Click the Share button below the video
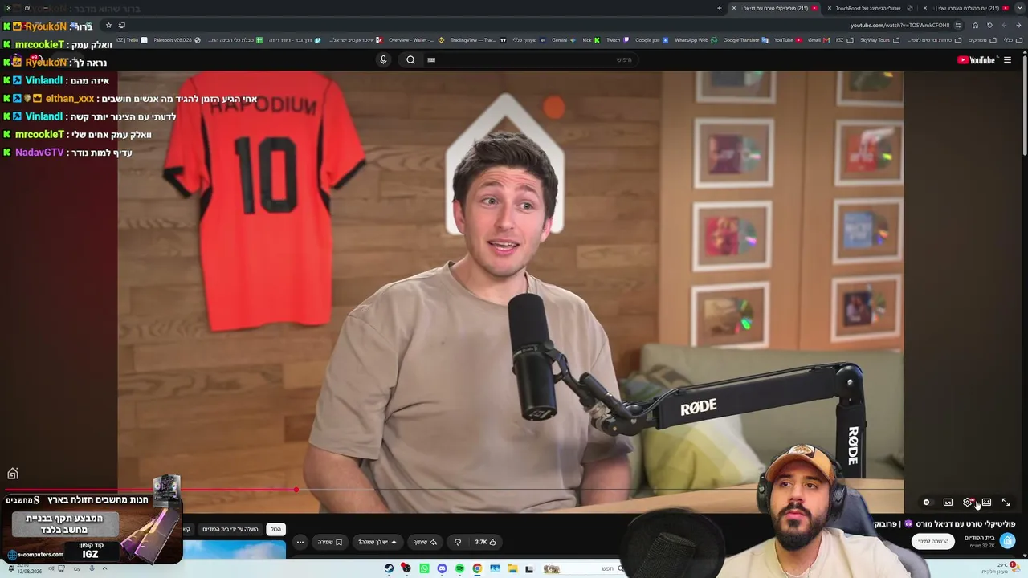1028x578 pixels. 426,542
